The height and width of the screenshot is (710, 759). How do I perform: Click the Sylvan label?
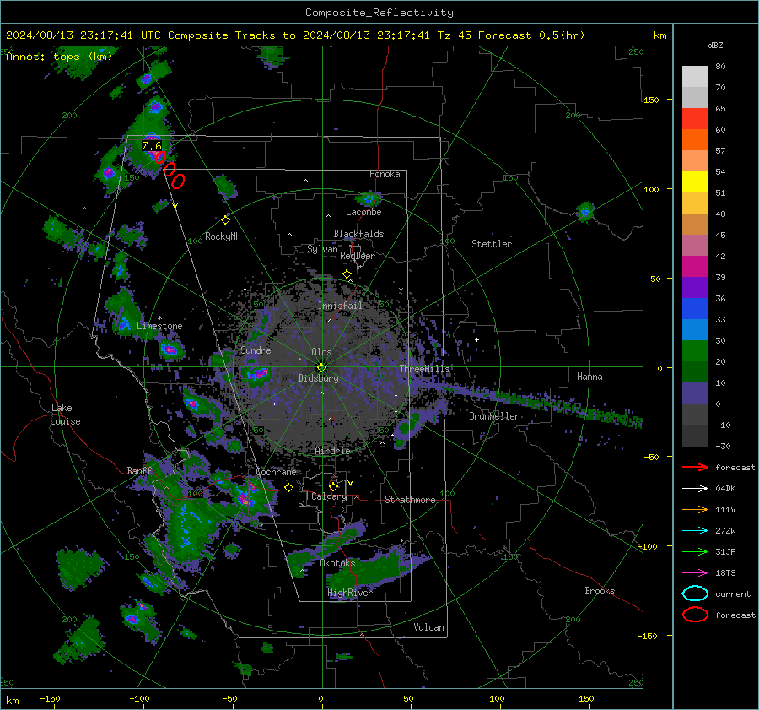(x=322, y=249)
